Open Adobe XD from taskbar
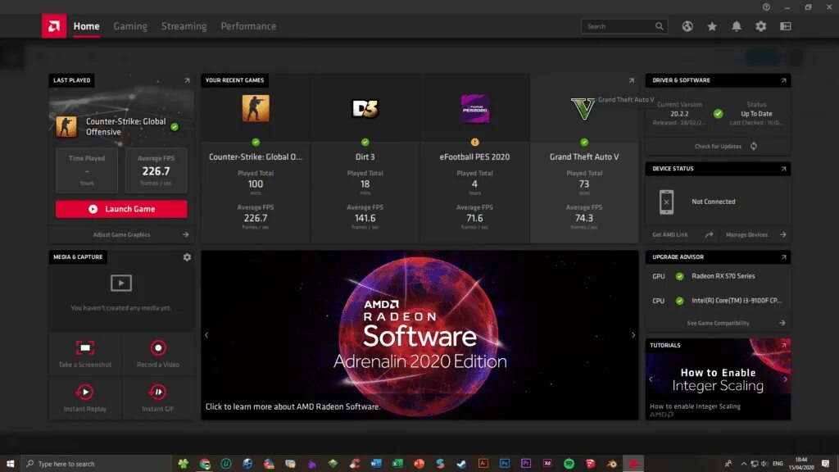The width and height of the screenshot is (839, 472). pyautogui.click(x=547, y=464)
